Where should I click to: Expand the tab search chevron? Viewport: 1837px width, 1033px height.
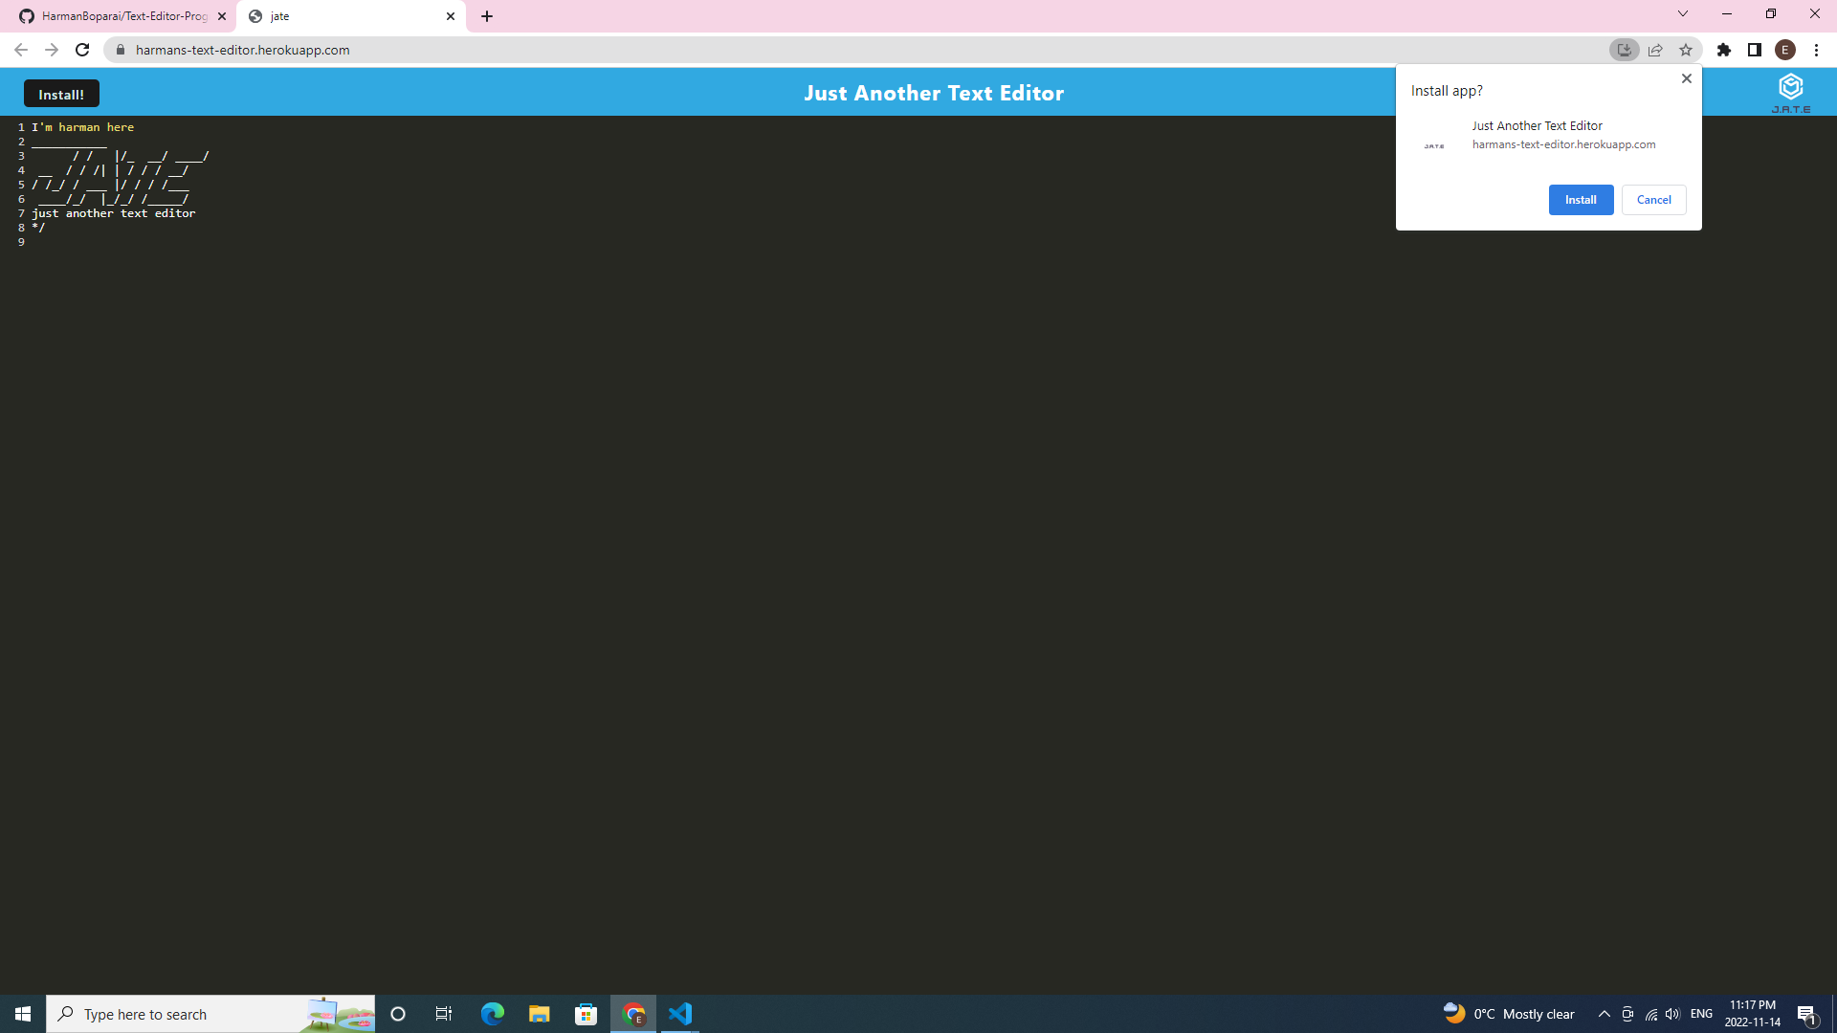(x=1683, y=14)
